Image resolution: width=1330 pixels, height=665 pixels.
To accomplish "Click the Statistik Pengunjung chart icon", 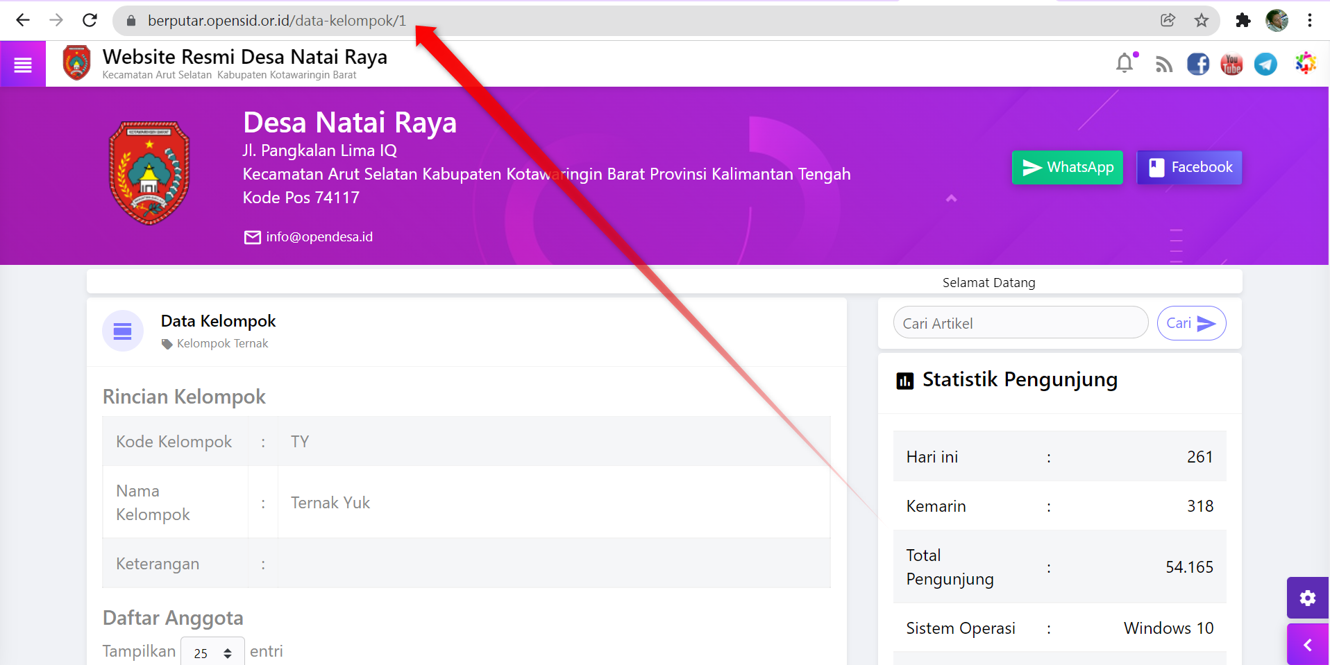I will pos(904,381).
